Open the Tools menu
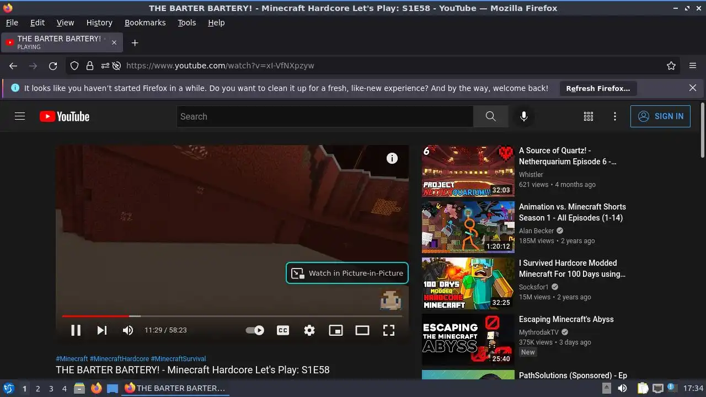Image resolution: width=706 pixels, height=397 pixels. [x=187, y=23]
